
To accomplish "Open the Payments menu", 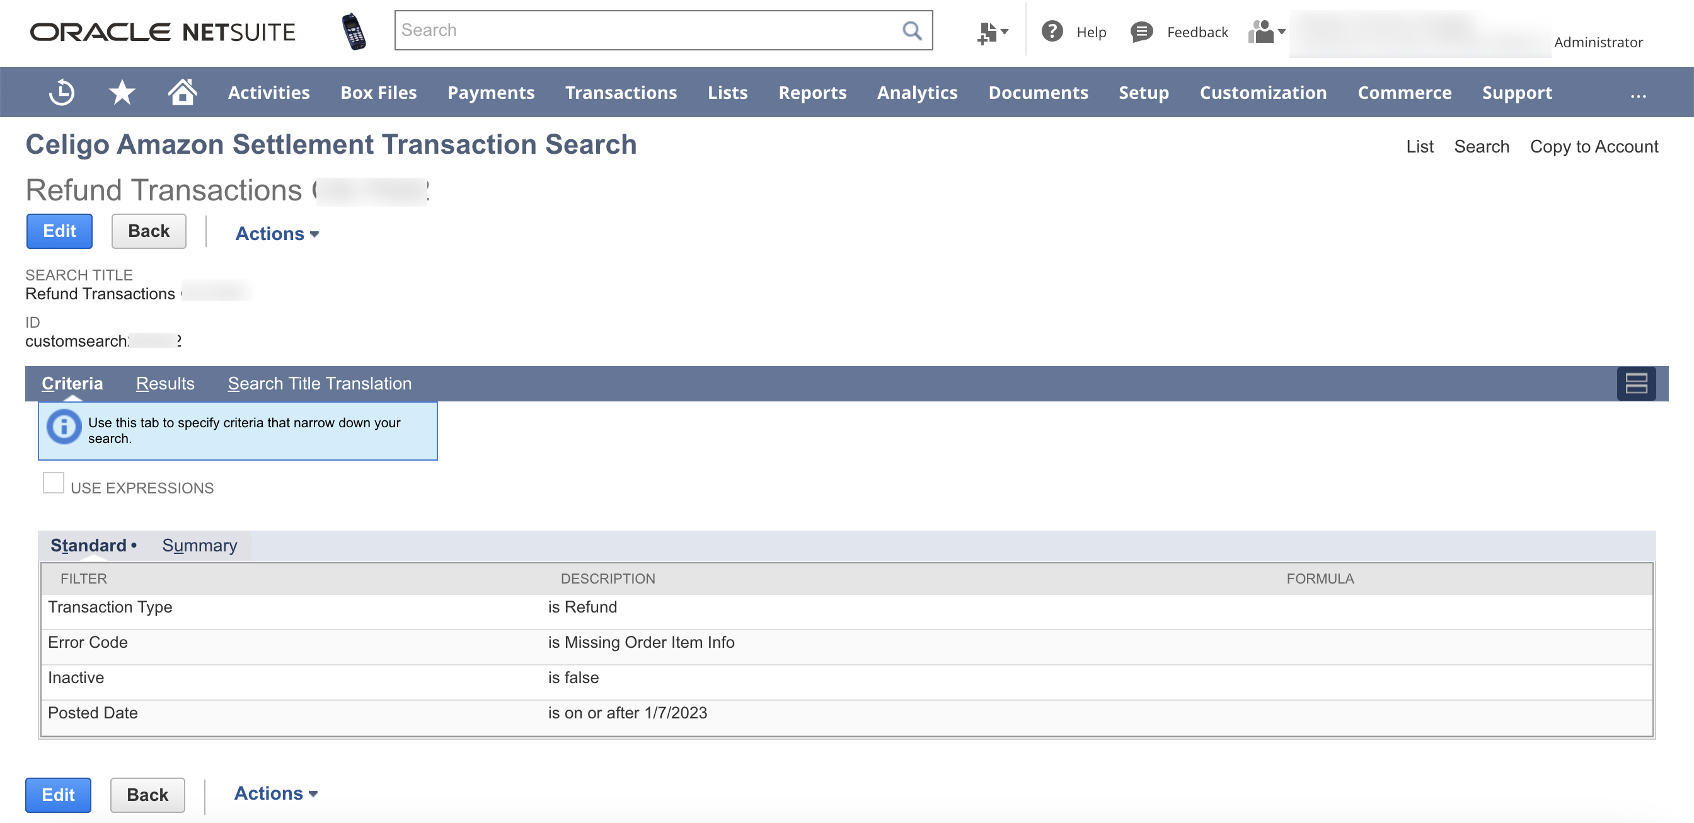I will pyautogui.click(x=490, y=93).
